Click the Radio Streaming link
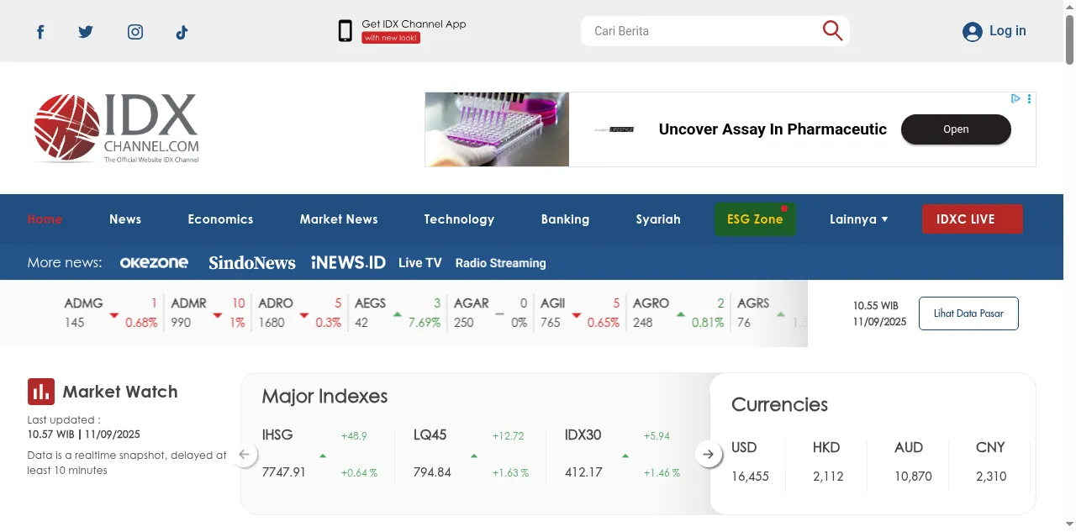The width and height of the screenshot is (1076, 532). click(x=501, y=263)
